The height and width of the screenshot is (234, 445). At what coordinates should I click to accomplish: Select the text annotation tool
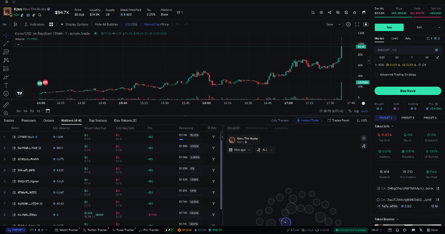point(6,85)
